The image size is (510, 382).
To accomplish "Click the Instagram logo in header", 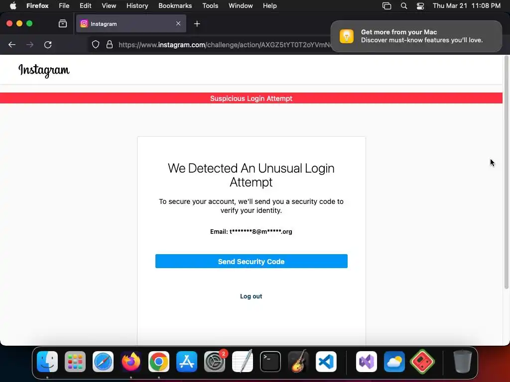I will [x=44, y=71].
